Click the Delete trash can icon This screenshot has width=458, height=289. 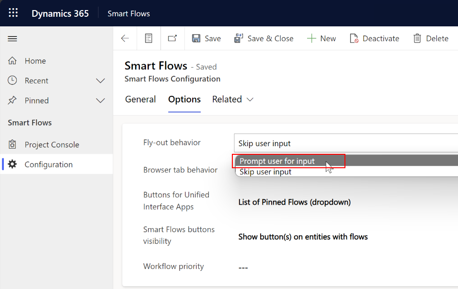click(417, 38)
